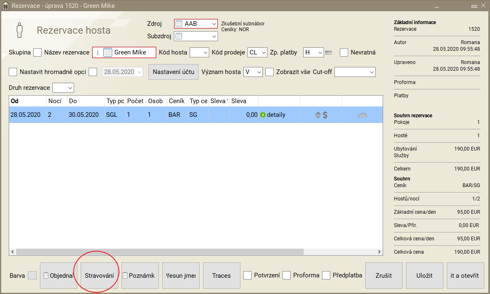The height and width of the screenshot is (294, 490).
Task: Open the Kód prodeje dropdown
Action: click(257, 52)
